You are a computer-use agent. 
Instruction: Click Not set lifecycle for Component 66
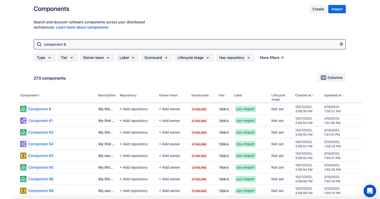[x=278, y=179]
